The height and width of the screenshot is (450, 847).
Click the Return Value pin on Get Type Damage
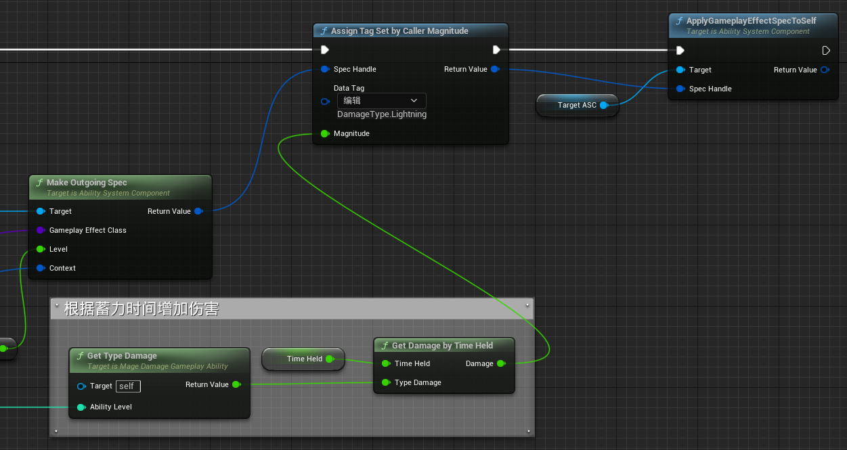(x=236, y=384)
